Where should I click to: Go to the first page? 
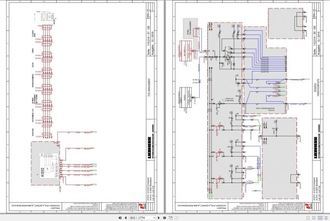pyautogui.click(x=120, y=218)
